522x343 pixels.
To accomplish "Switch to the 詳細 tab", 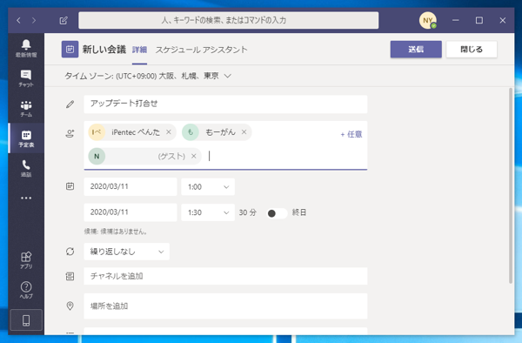I will (139, 50).
